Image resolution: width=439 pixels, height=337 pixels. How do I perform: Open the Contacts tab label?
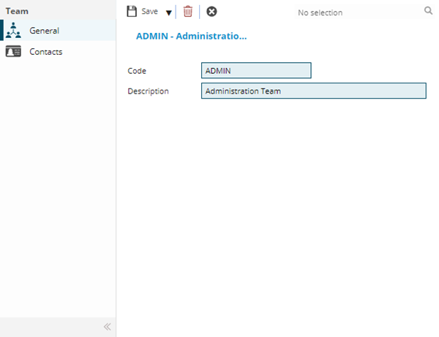(45, 52)
